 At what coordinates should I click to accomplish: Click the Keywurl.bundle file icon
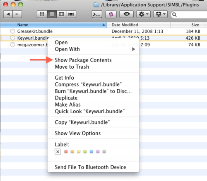click(12, 38)
